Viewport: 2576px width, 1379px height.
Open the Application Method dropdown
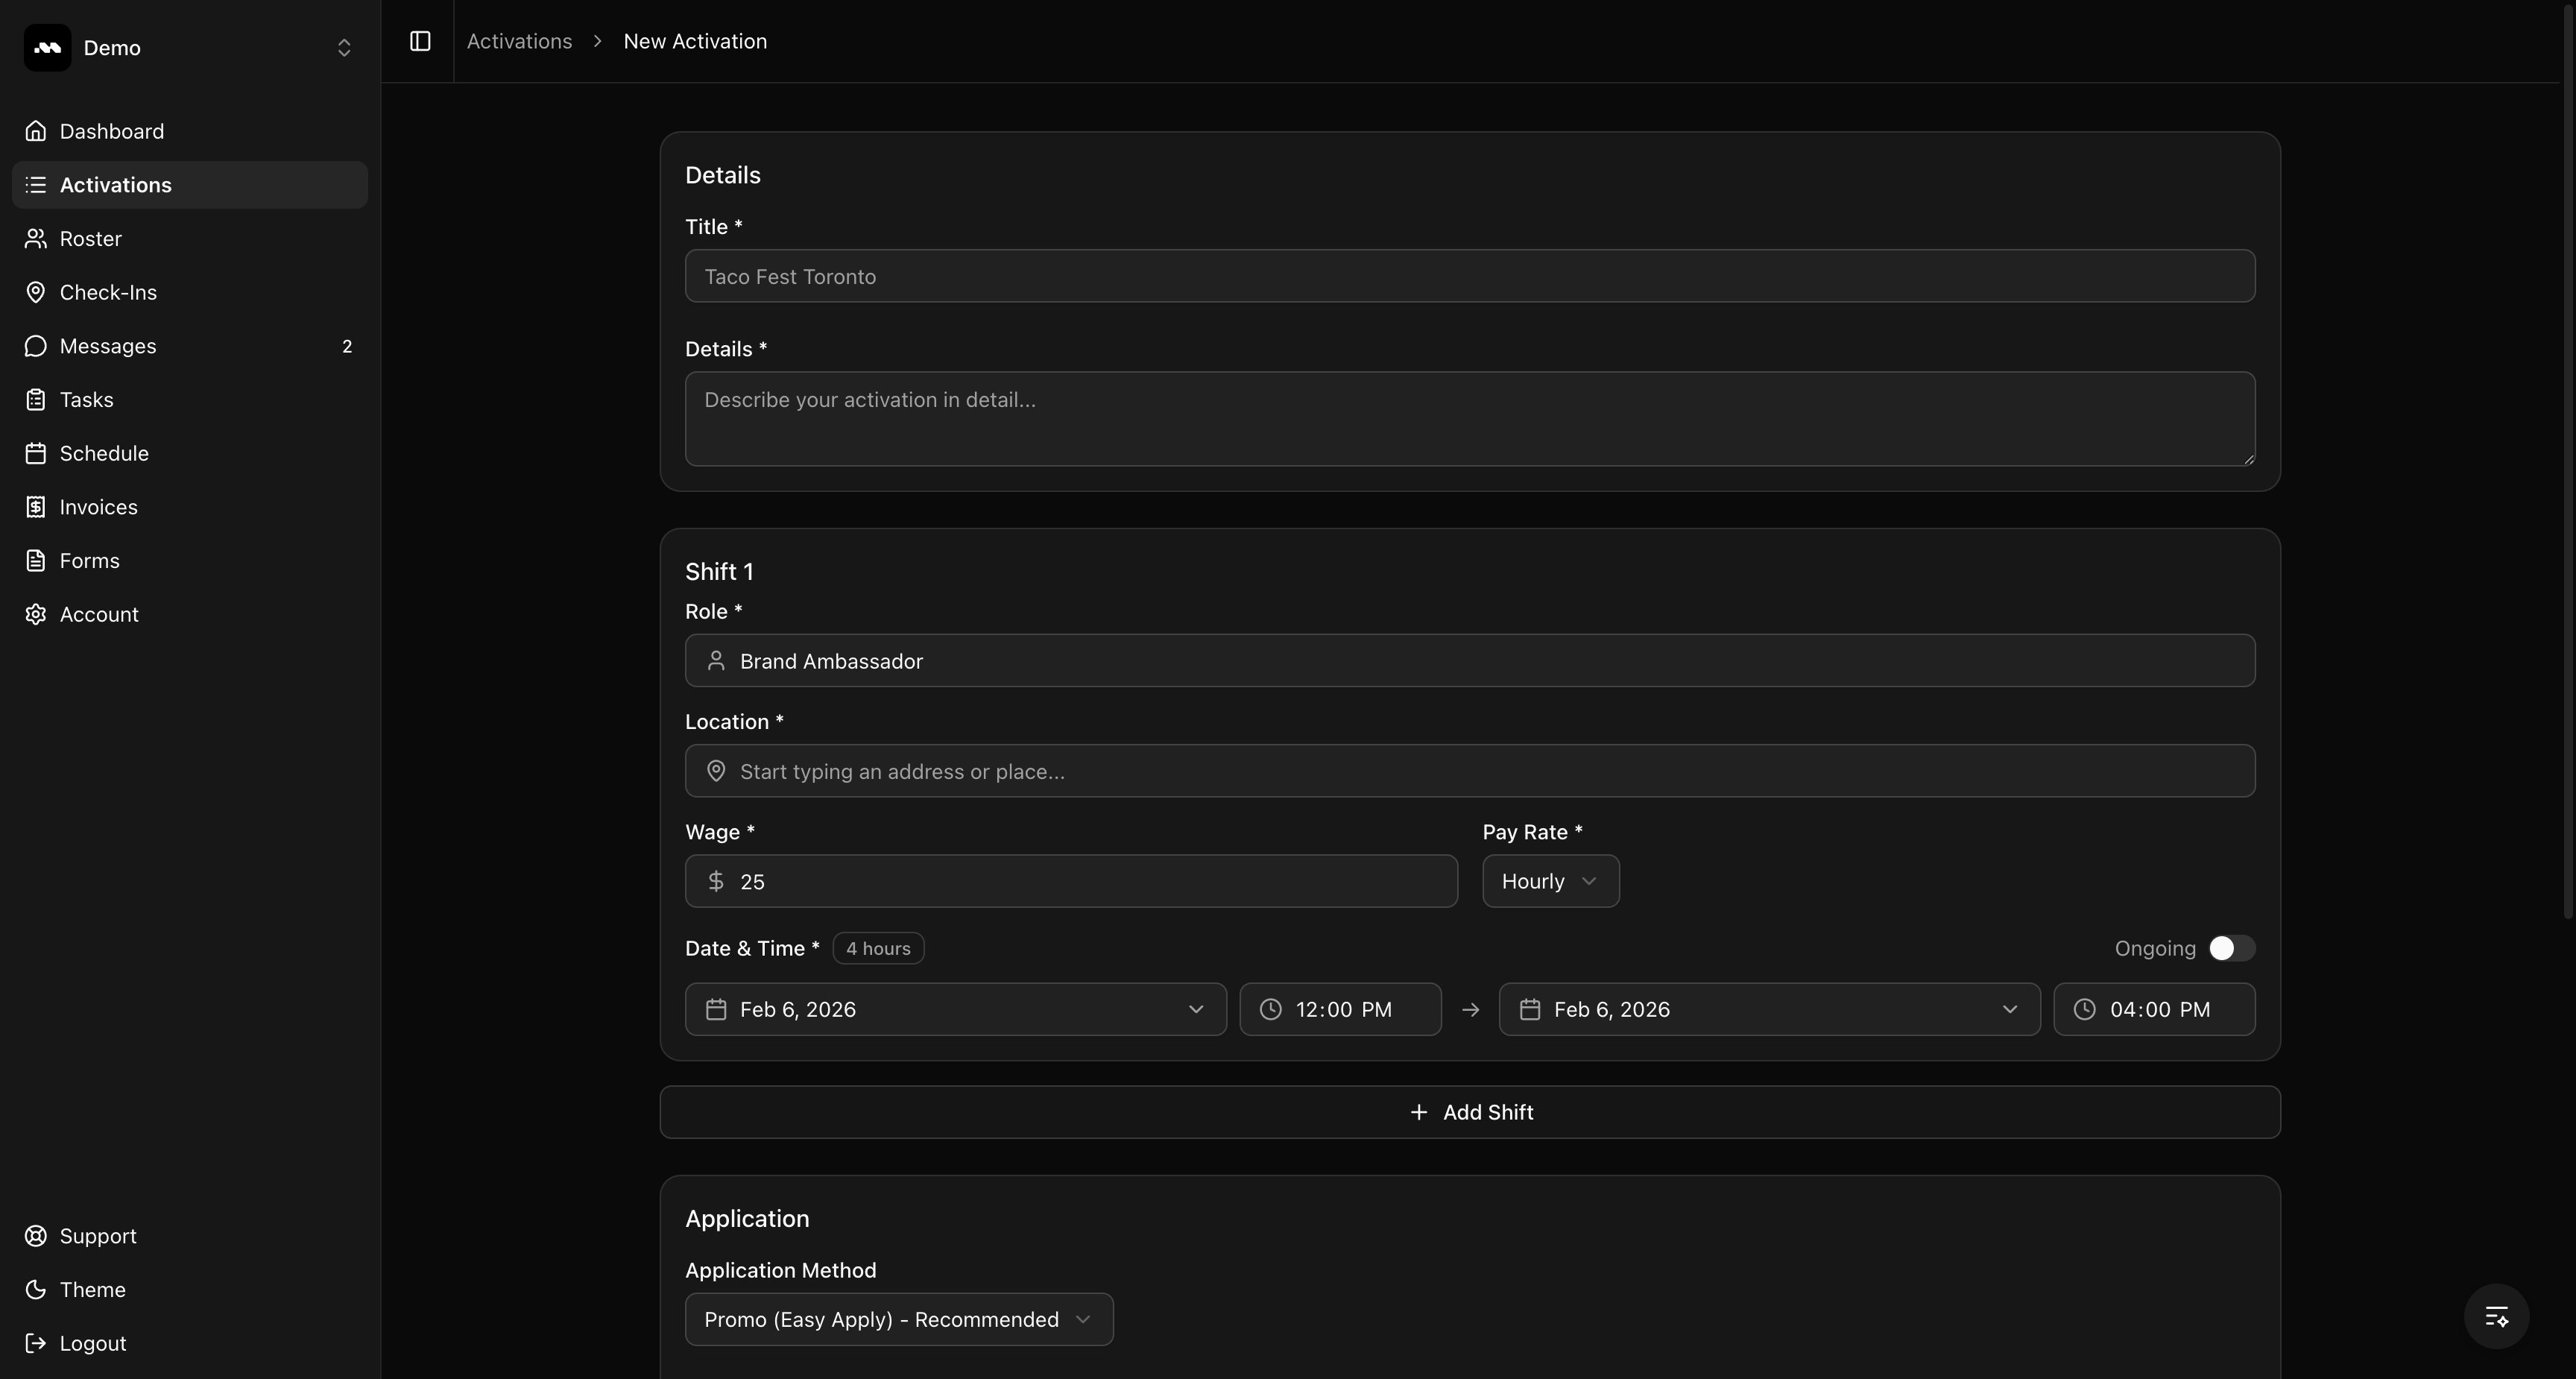(x=897, y=1319)
